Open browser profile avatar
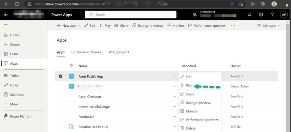The image size is (291, 132). click(274, 4)
